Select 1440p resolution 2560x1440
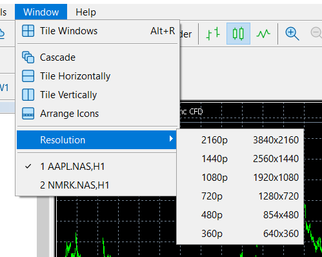 click(x=240, y=159)
